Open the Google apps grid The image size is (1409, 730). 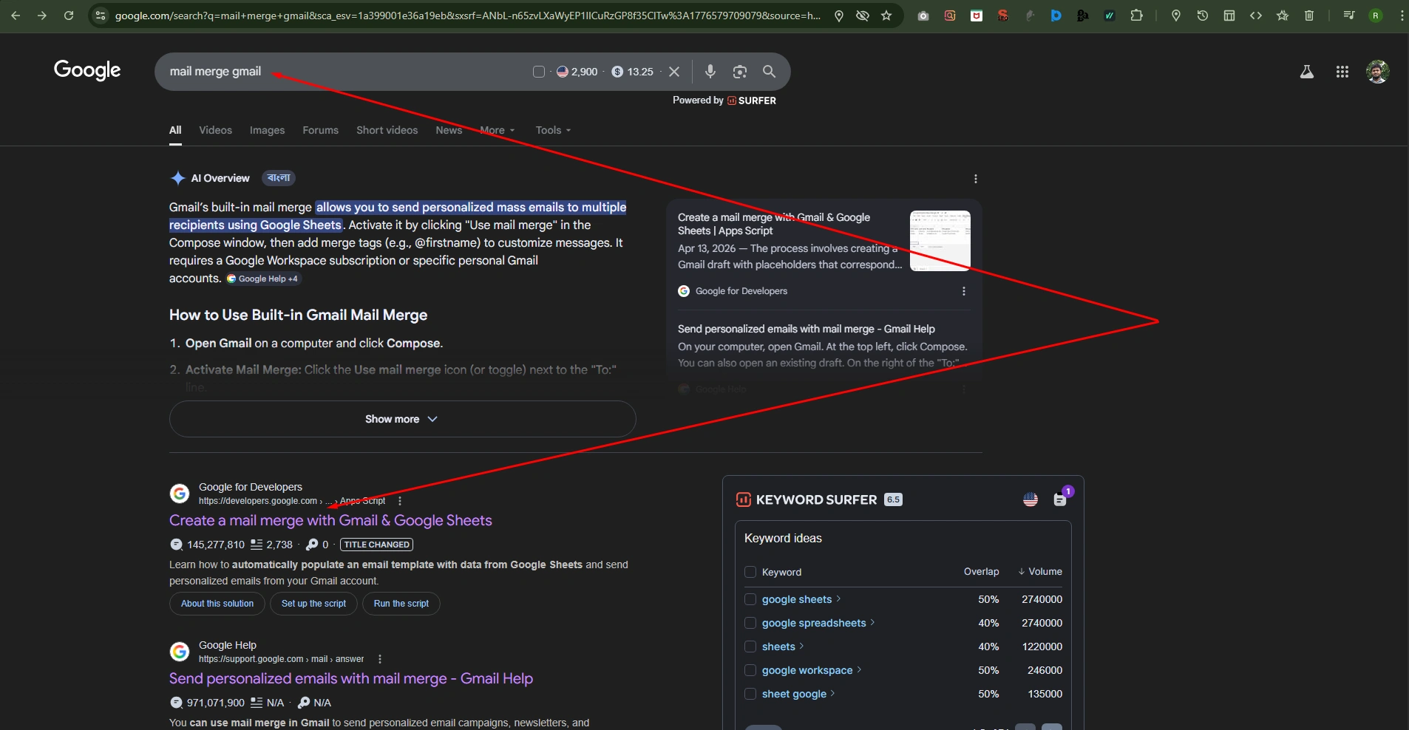tap(1342, 72)
